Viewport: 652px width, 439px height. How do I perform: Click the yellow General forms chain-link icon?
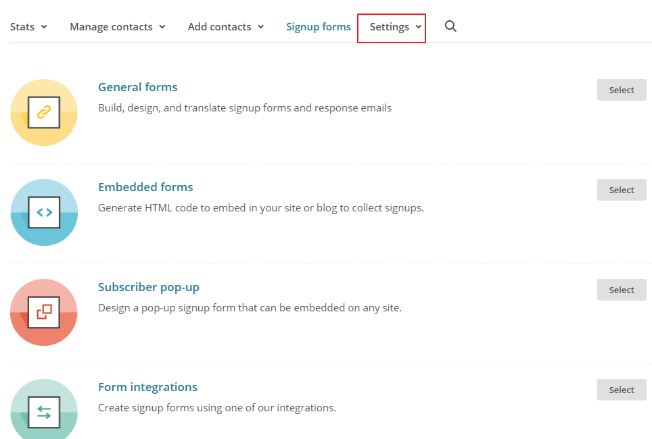pos(44,112)
